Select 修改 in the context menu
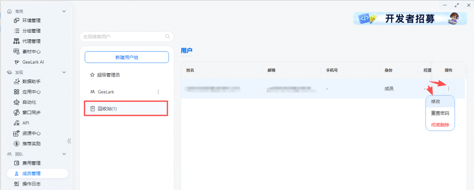Screen dimensions: 474x190 (436, 101)
